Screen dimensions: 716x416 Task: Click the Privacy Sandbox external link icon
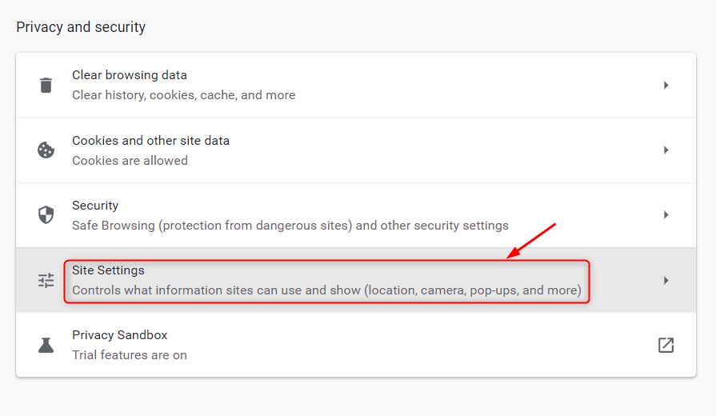(x=666, y=345)
